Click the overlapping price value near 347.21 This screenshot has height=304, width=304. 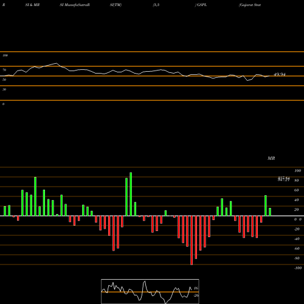(283, 179)
